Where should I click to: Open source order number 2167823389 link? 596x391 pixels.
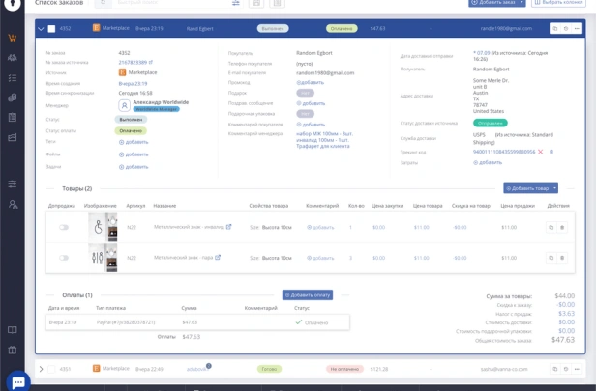click(x=134, y=63)
